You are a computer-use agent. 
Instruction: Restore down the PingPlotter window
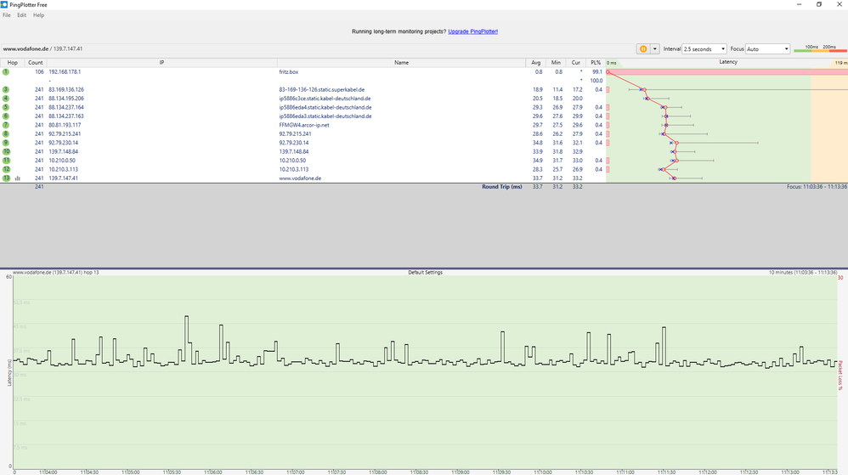tap(819, 4)
